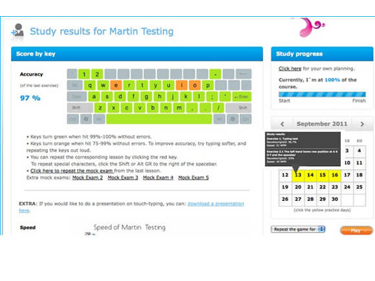This screenshot has width=375, height=281.
Task: Click the orange 'e' key on keyboard
Action: click(x=116, y=85)
